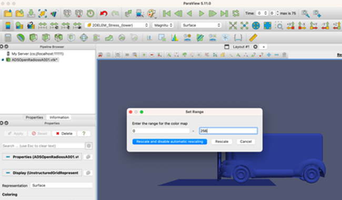This screenshot has height=200, width=342.
Task: Click the Warp By Vector icon
Action: 109,38
